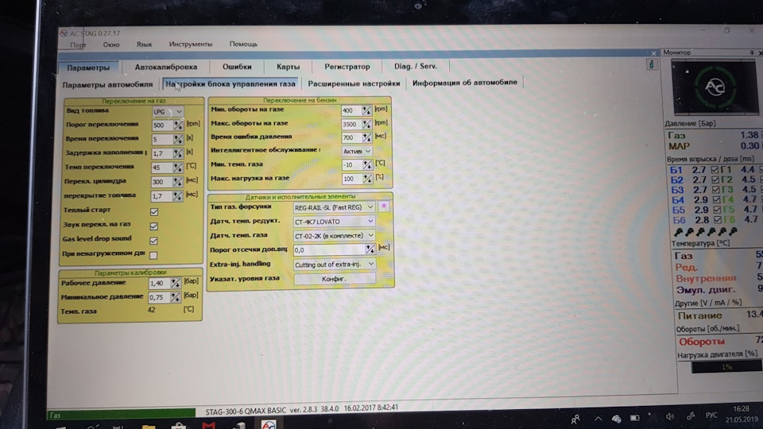Image resolution: width=763 pixels, height=429 pixels.
Task: Toggle the Теплый старт checkbox
Action: [154, 211]
